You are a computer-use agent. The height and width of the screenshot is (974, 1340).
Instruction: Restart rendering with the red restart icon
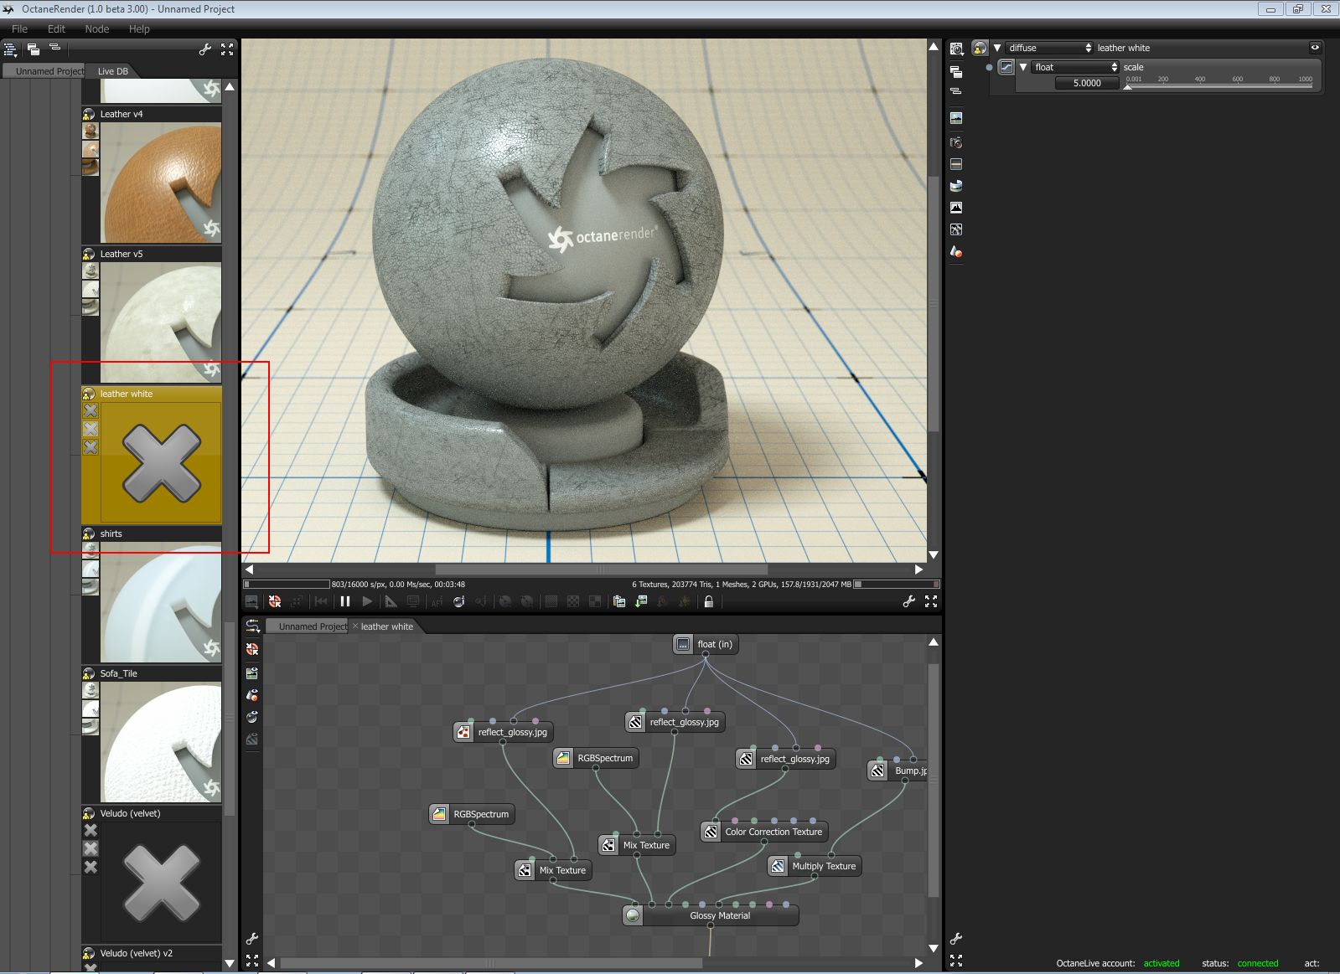click(x=275, y=601)
